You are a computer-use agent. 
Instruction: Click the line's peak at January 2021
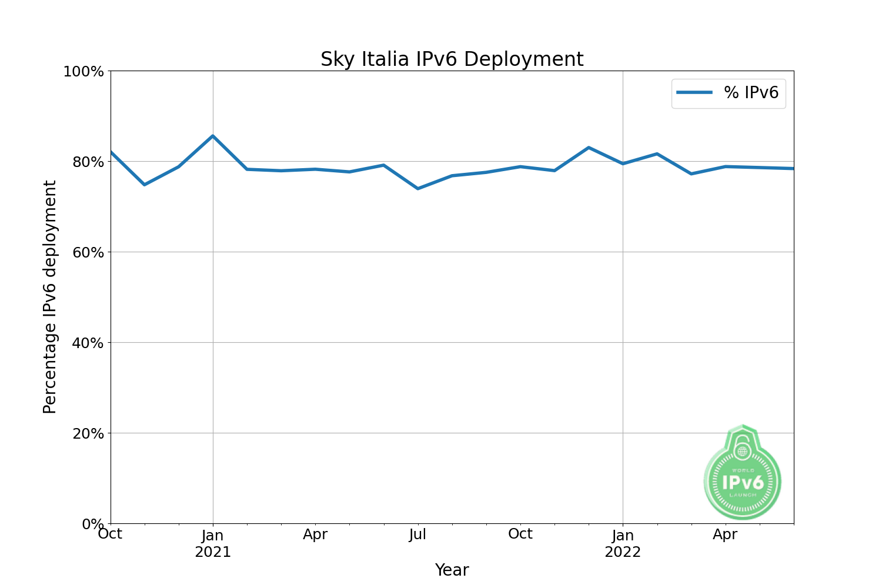(x=213, y=136)
